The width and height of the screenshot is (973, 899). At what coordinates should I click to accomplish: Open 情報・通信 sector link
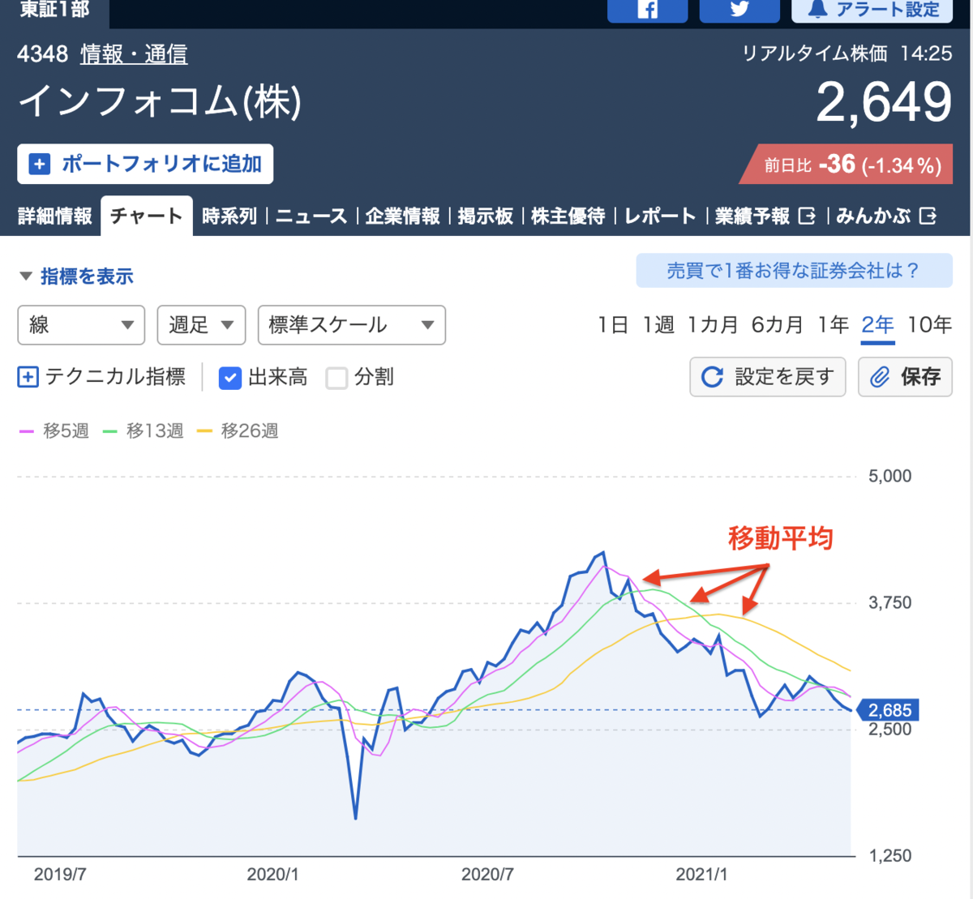pyautogui.click(x=134, y=54)
